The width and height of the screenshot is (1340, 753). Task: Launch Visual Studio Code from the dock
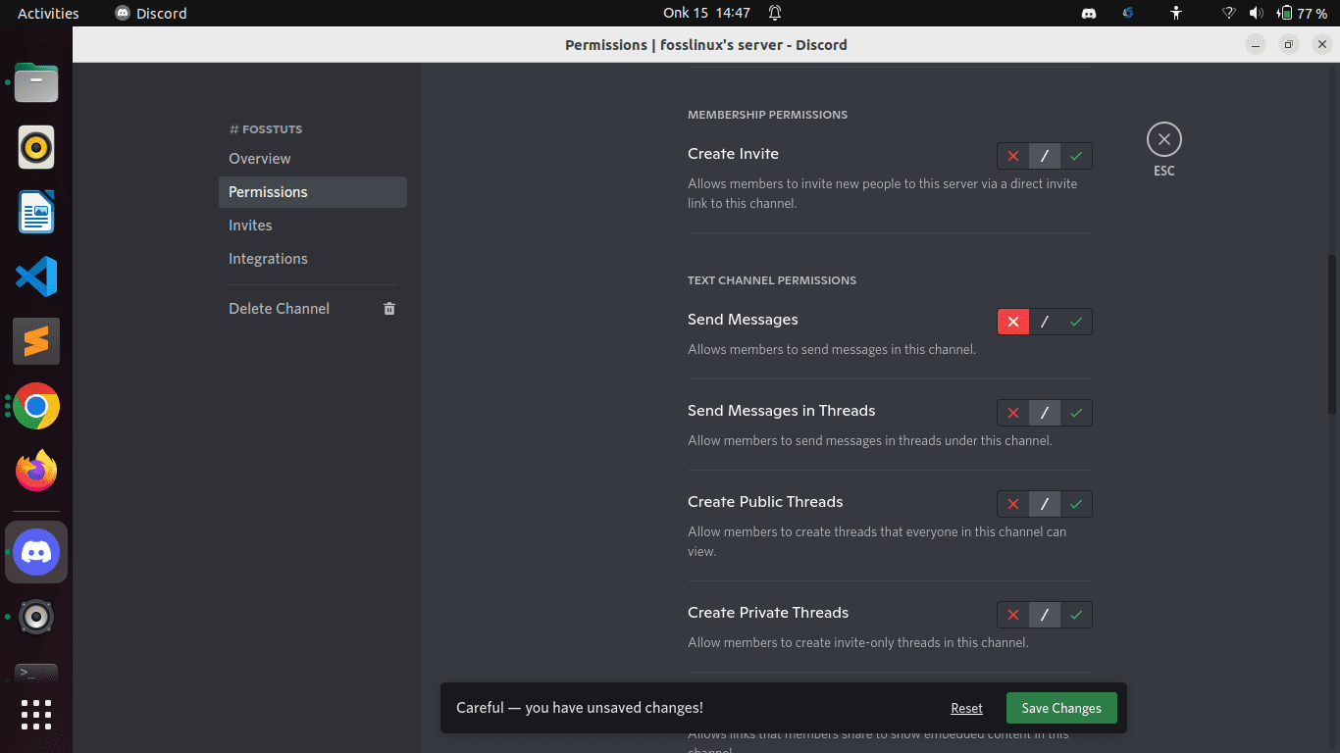tap(36, 276)
